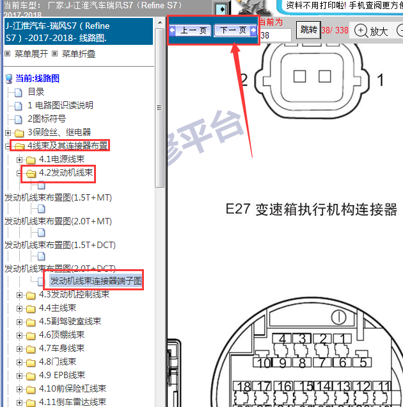Click the 4.5副驾驶室线束 folder icon

tap(31, 322)
